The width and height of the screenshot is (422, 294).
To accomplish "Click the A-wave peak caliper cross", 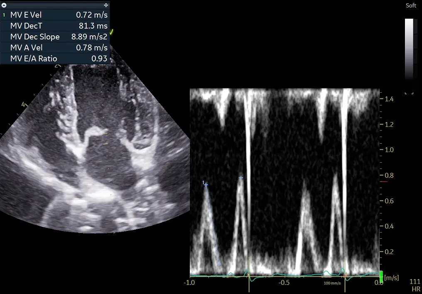I will pos(241,178).
